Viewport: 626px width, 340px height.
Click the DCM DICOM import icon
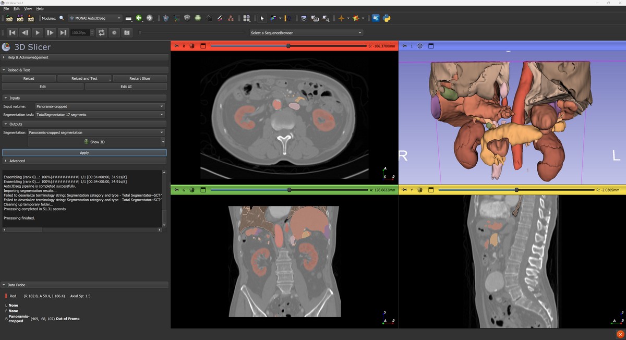click(20, 18)
